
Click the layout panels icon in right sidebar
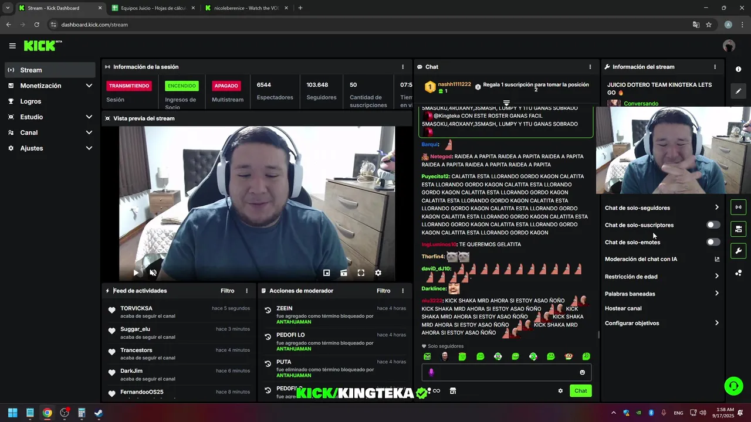tap(738, 229)
